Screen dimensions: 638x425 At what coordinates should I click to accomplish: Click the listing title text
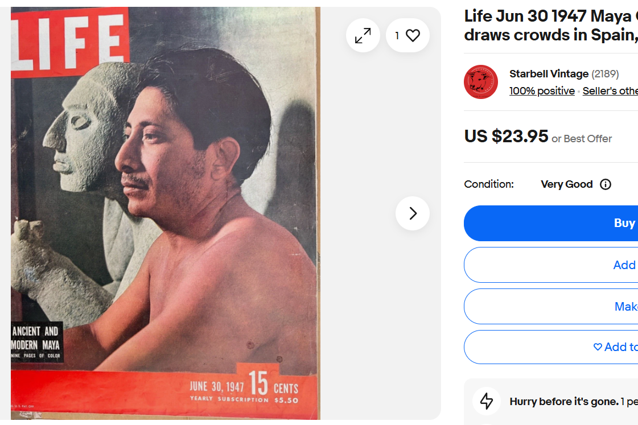[x=551, y=26]
